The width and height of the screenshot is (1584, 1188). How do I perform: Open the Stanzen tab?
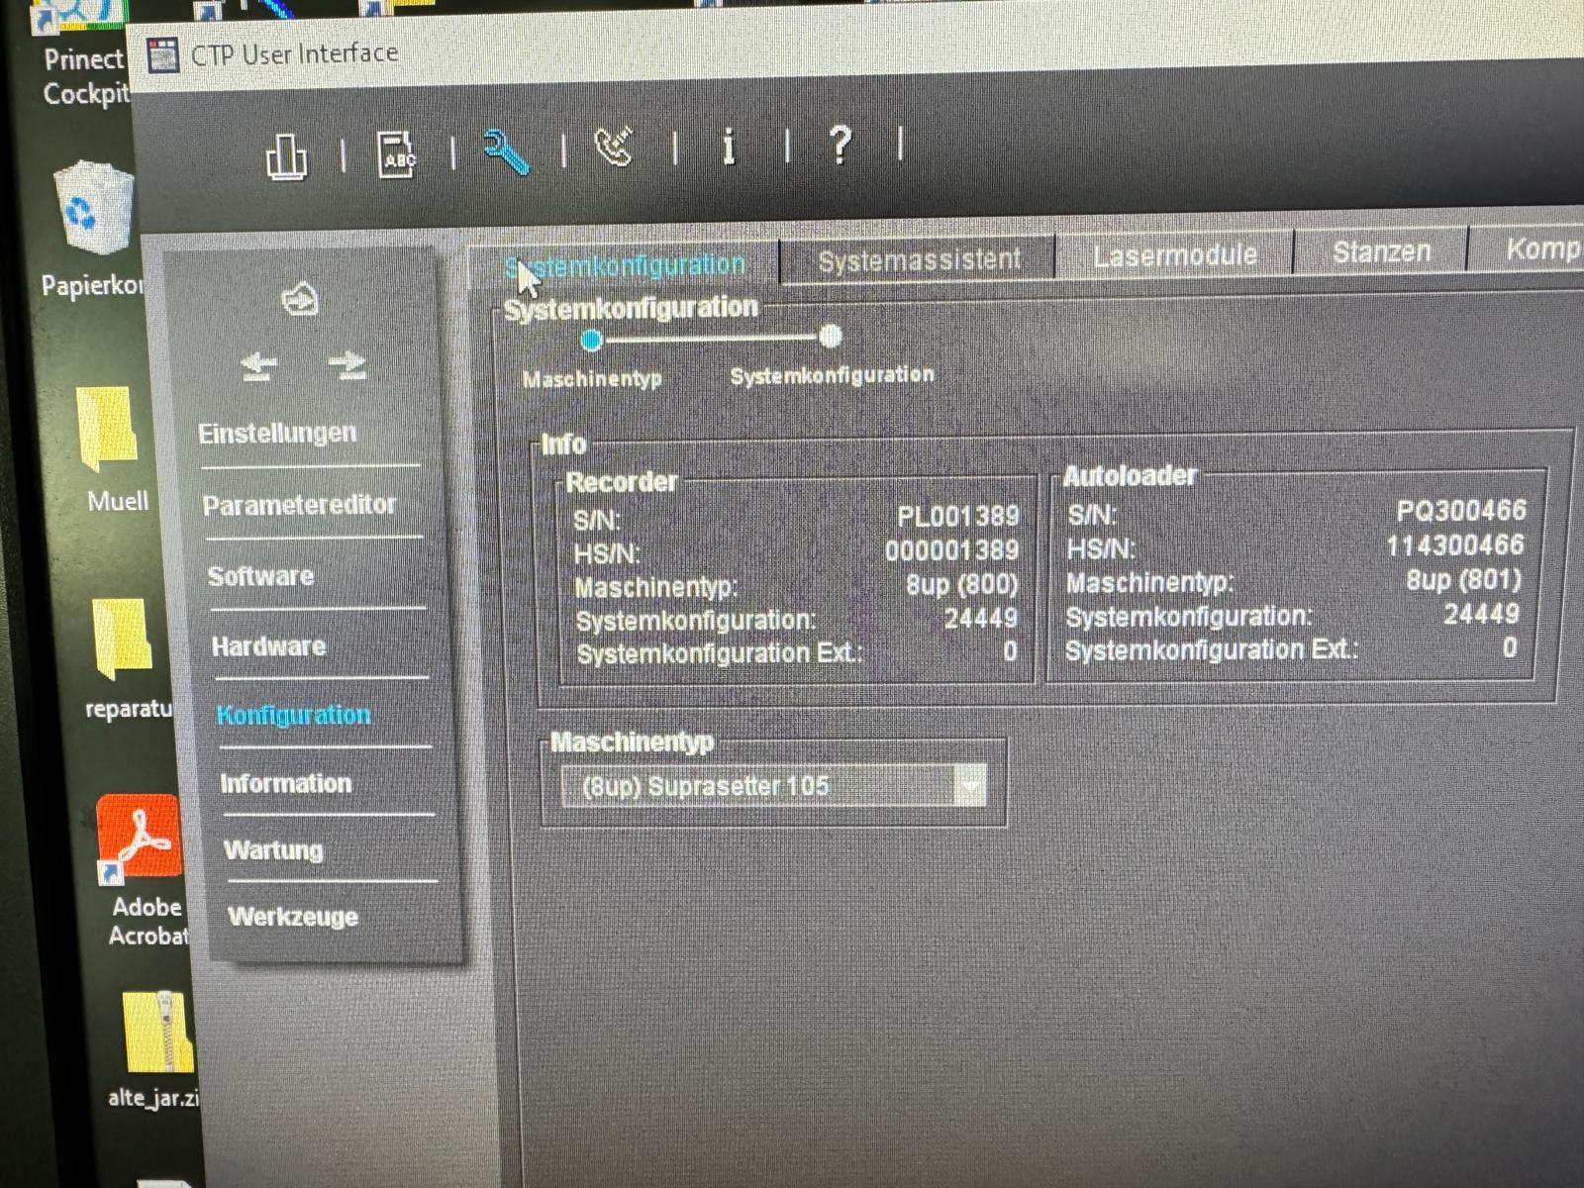point(1381,250)
